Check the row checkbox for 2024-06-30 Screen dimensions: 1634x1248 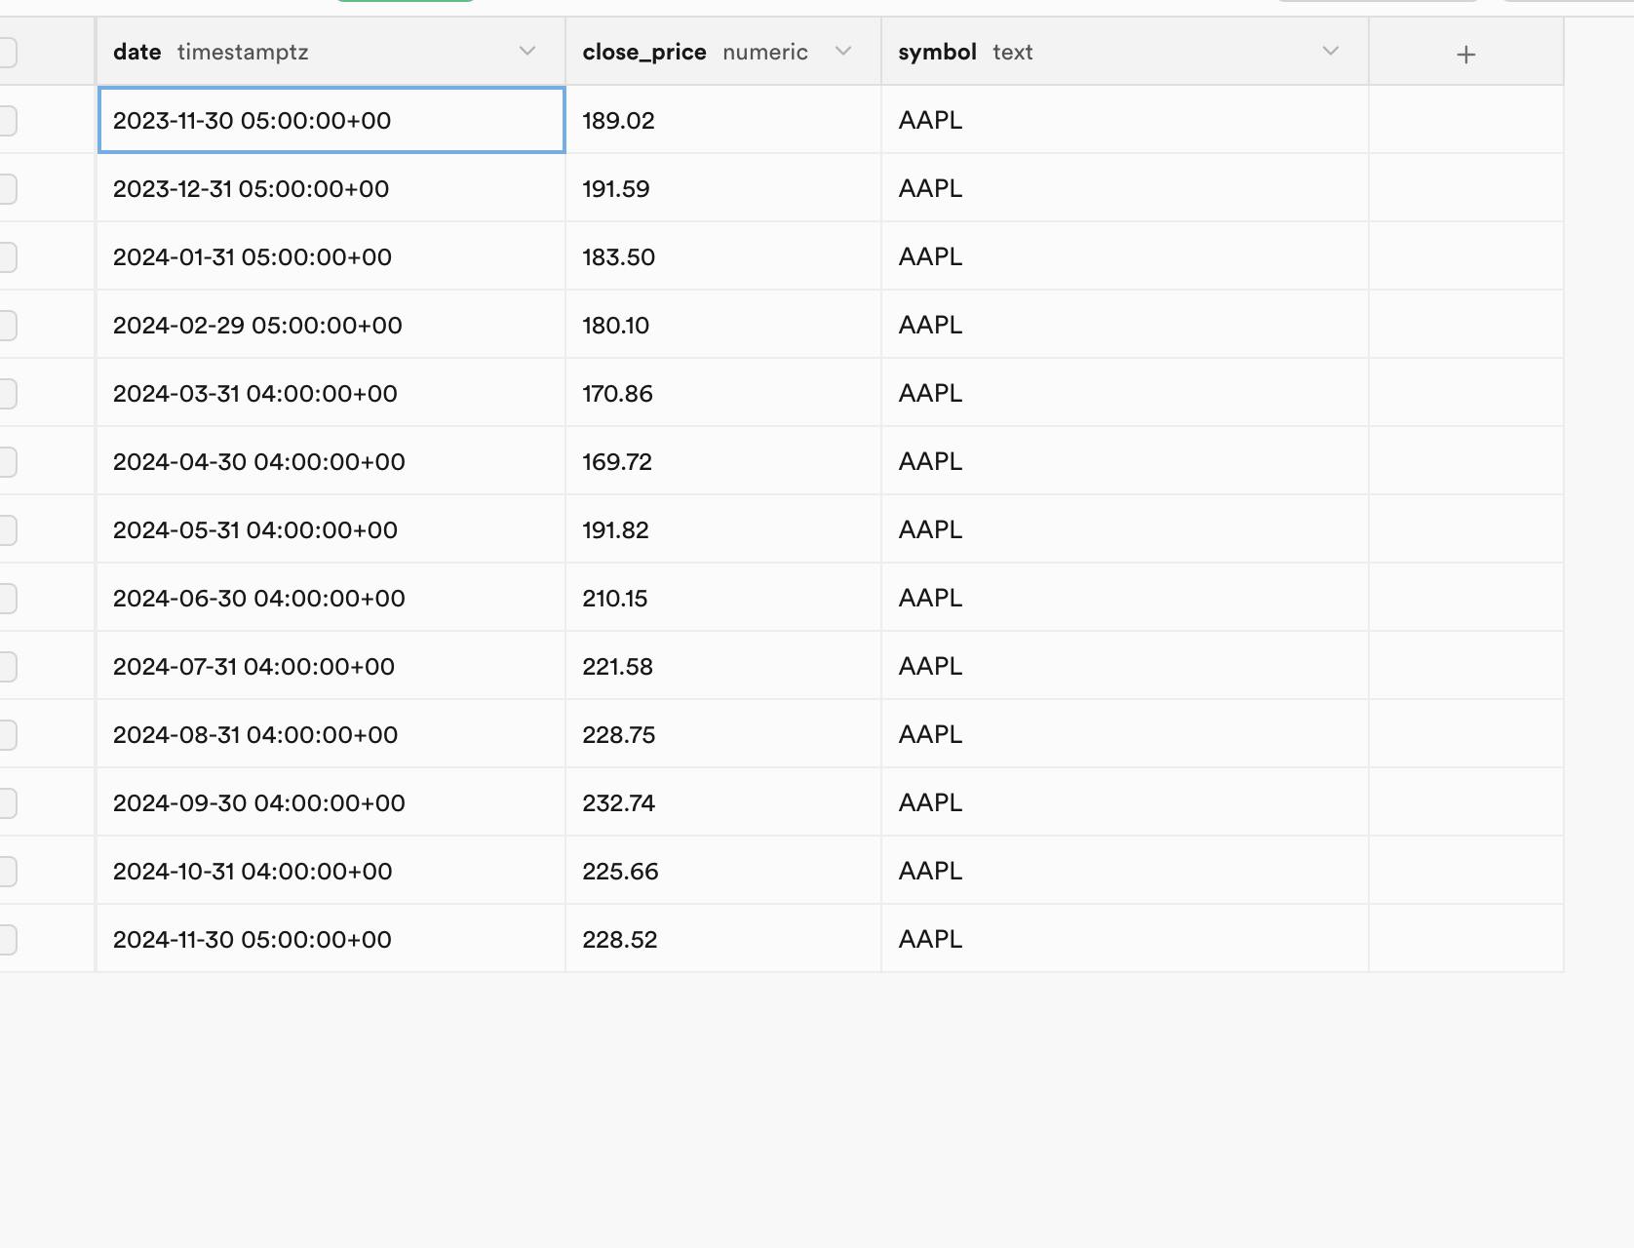pyautogui.click(x=8, y=598)
